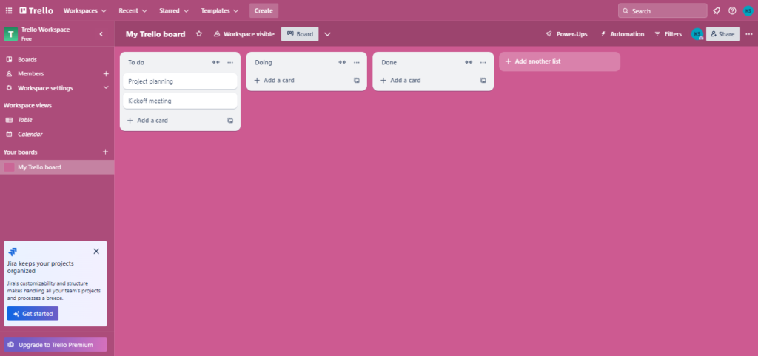Open the help question mark icon
Screen dimensions: 758x356
click(732, 11)
